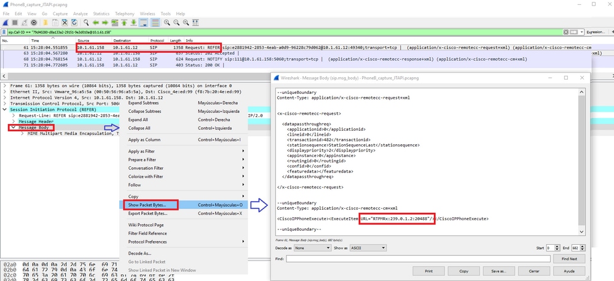Select packet 68 NOTIFY request row
The width and height of the screenshot is (614, 281).
click(296, 59)
